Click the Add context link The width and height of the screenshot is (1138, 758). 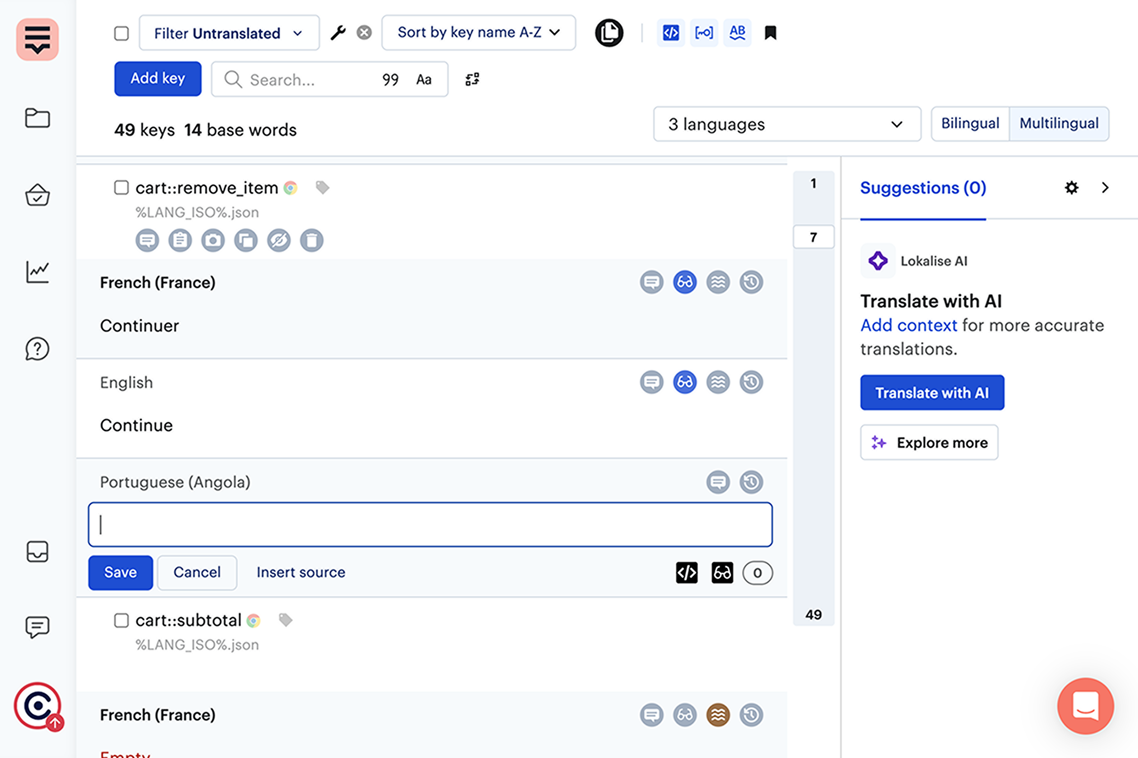coord(908,325)
